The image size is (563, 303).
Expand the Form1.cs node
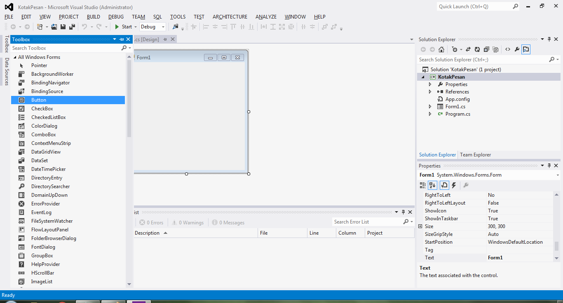click(x=430, y=107)
